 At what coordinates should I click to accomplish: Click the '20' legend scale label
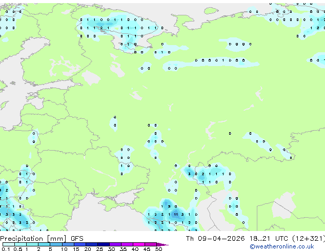pyautogui.click(x=88, y=249)
